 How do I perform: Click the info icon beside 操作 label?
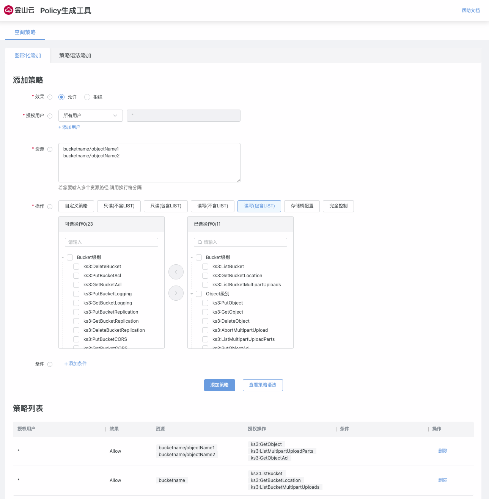[x=50, y=207]
